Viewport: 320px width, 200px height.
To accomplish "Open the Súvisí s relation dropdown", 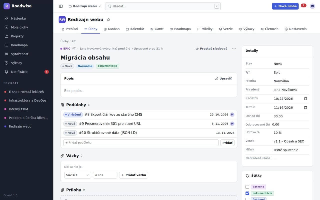I will click(x=78, y=175).
